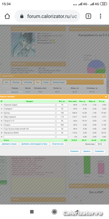Image resolution: width=109 pixels, height=219 pixels.
Task: Click the Сыр Тысяча Озёр product field
Action: [30, 129]
